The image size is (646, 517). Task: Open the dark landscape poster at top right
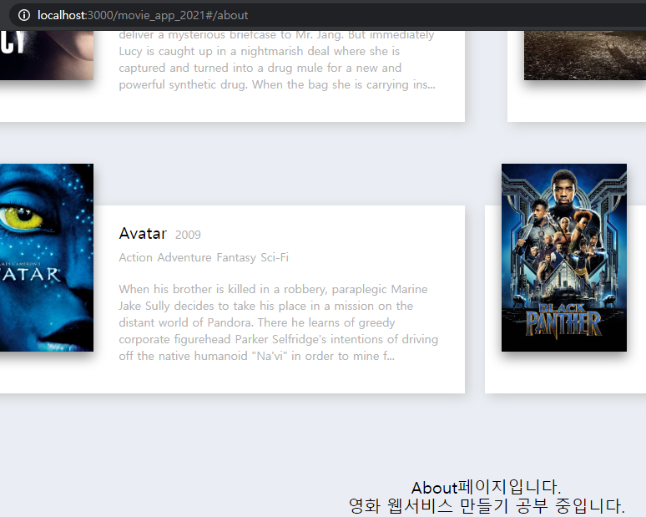pos(585,55)
